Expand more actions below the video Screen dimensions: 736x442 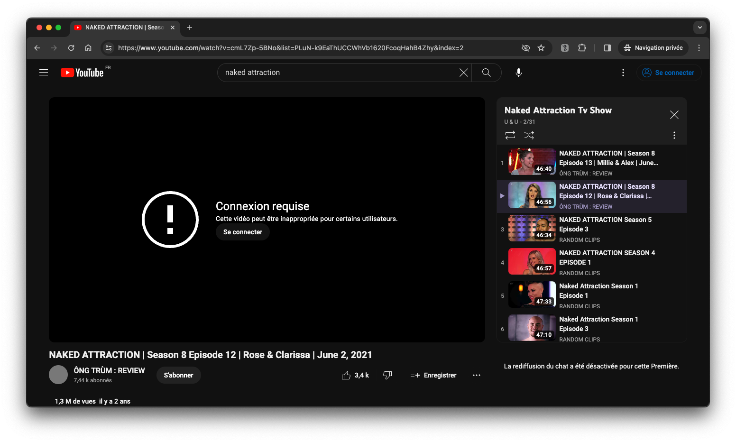click(x=477, y=375)
